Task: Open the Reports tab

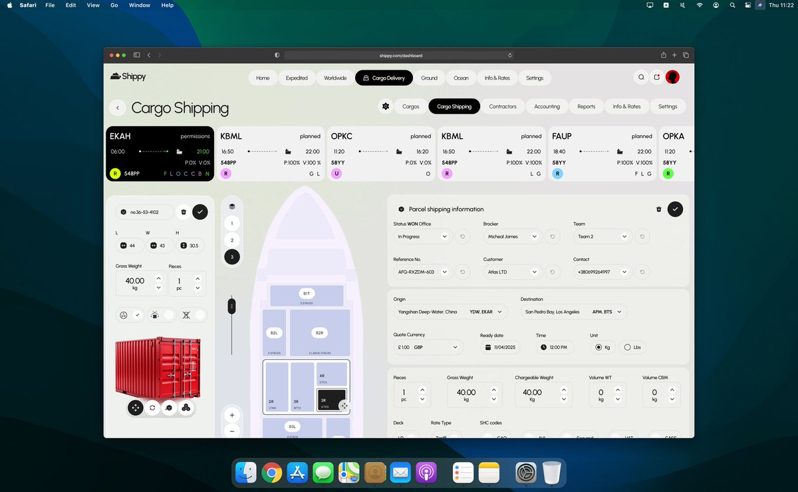Action: (586, 106)
